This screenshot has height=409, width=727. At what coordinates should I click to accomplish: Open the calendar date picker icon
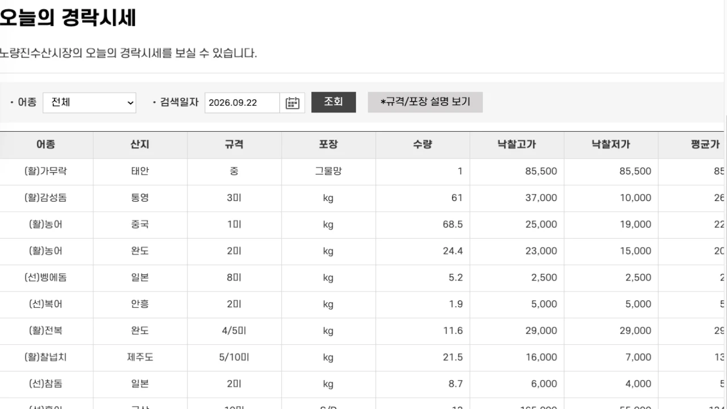coord(293,103)
